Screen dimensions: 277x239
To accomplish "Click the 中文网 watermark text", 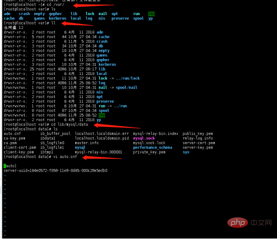I will pos(261,222).
